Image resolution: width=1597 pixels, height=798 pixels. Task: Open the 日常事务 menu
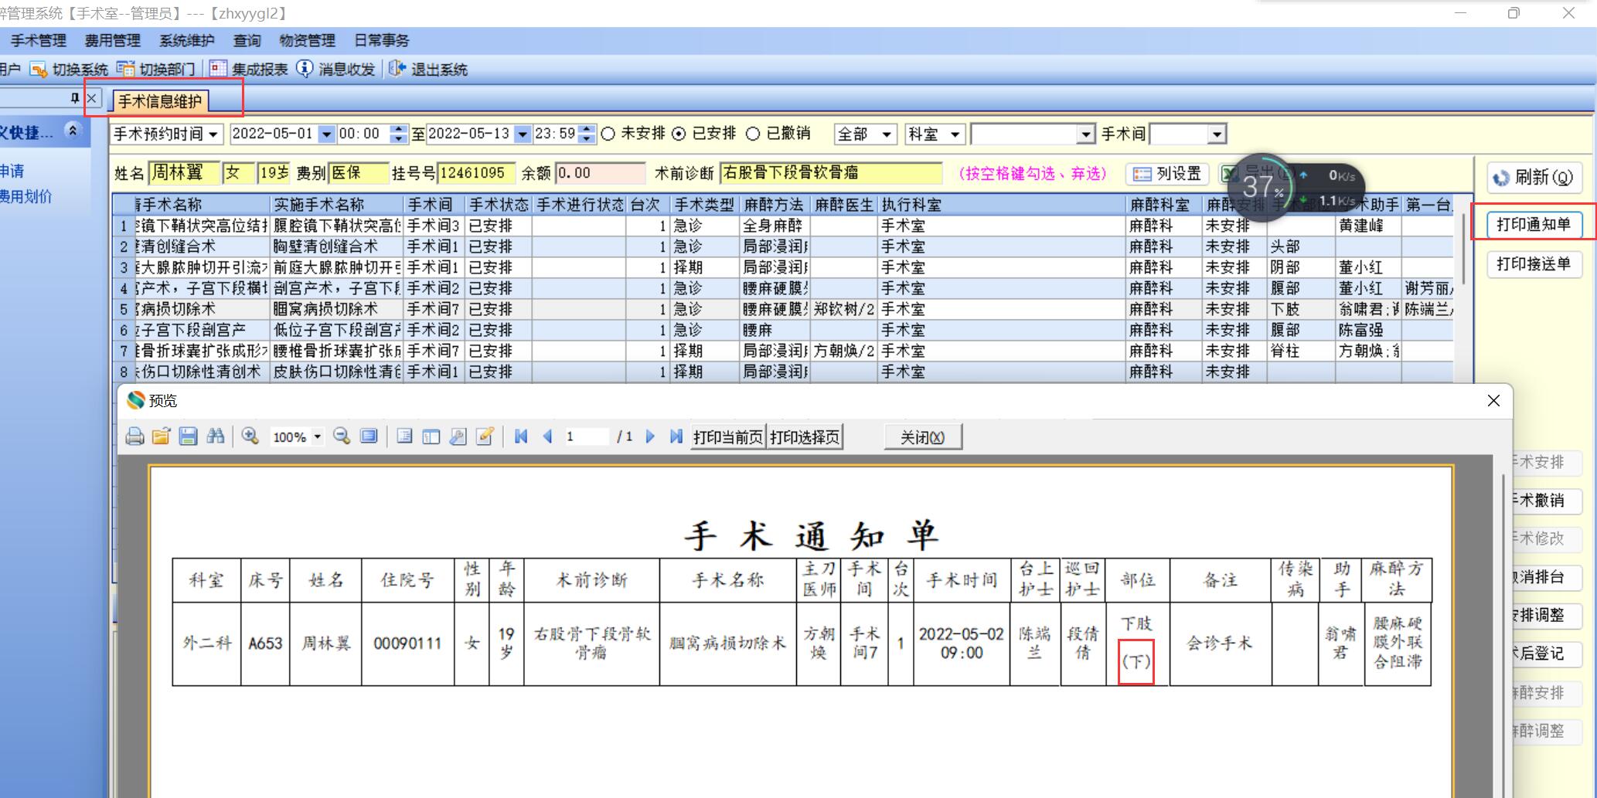tap(382, 41)
